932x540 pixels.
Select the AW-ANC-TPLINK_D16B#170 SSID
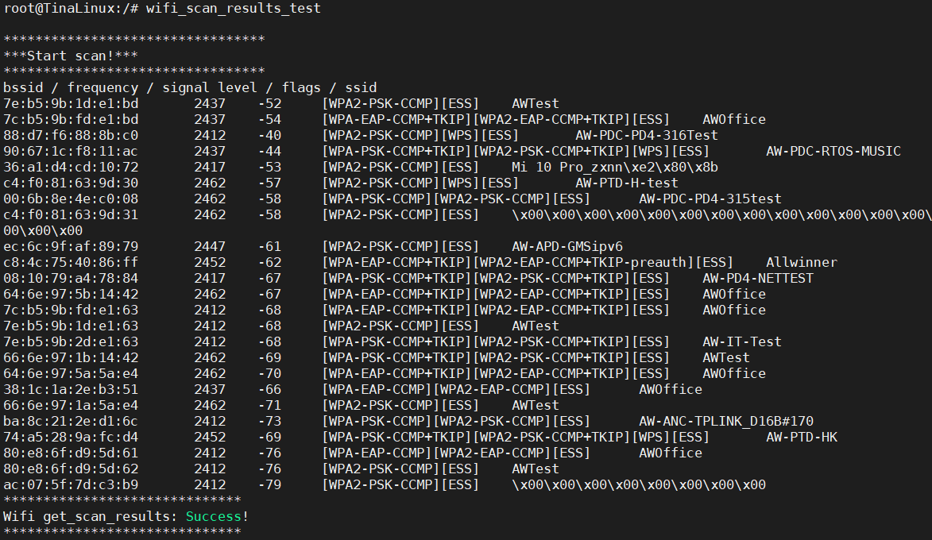pos(725,421)
